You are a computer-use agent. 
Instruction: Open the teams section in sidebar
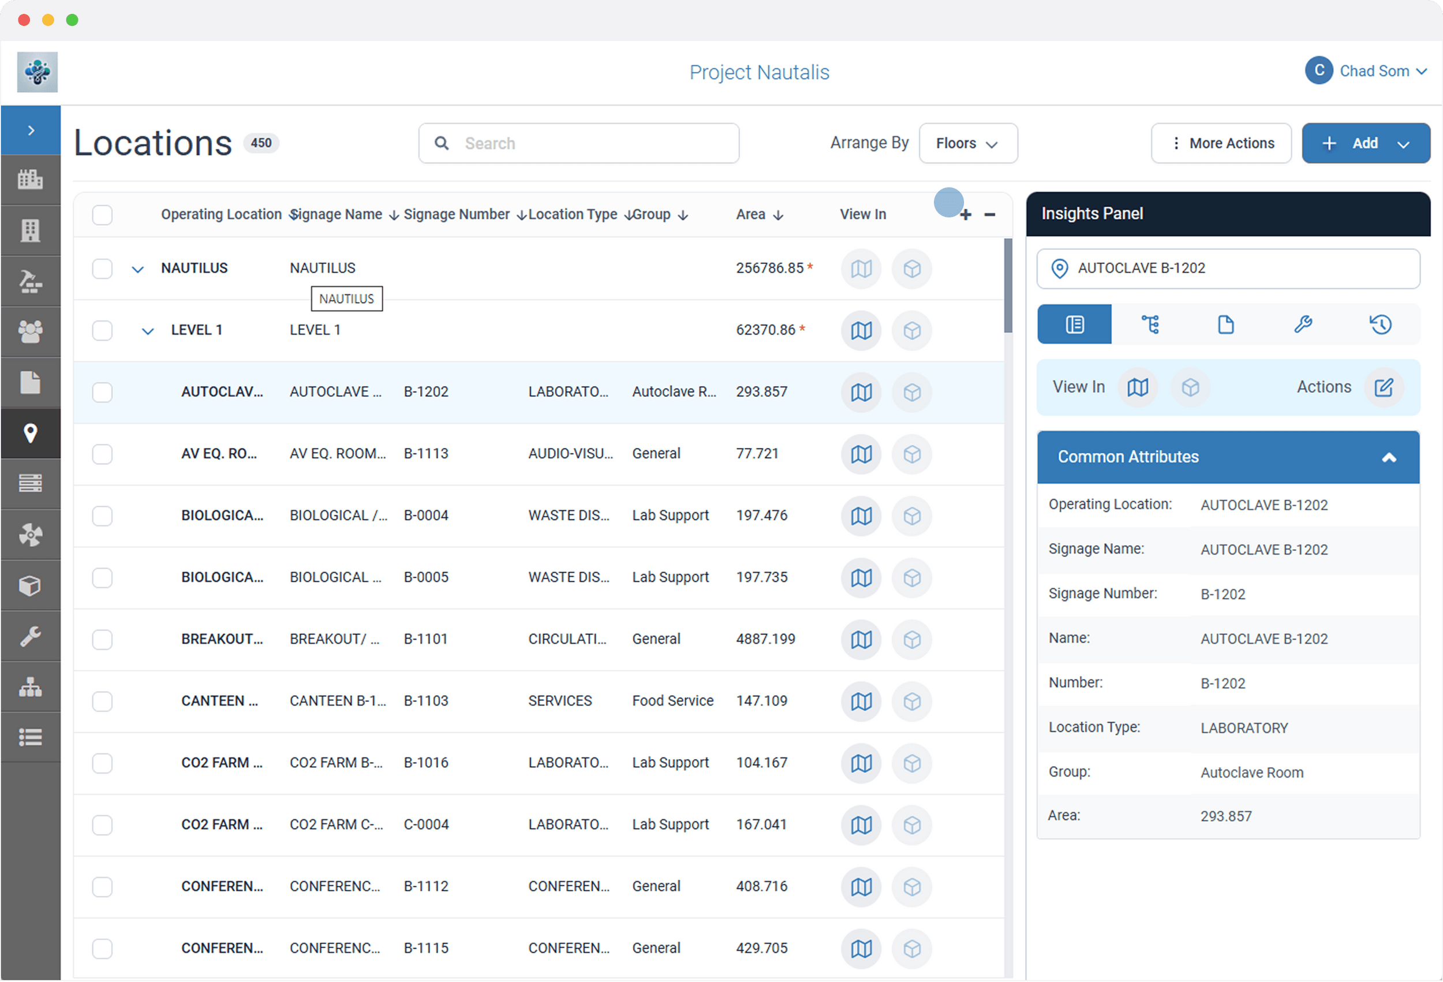click(x=31, y=332)
